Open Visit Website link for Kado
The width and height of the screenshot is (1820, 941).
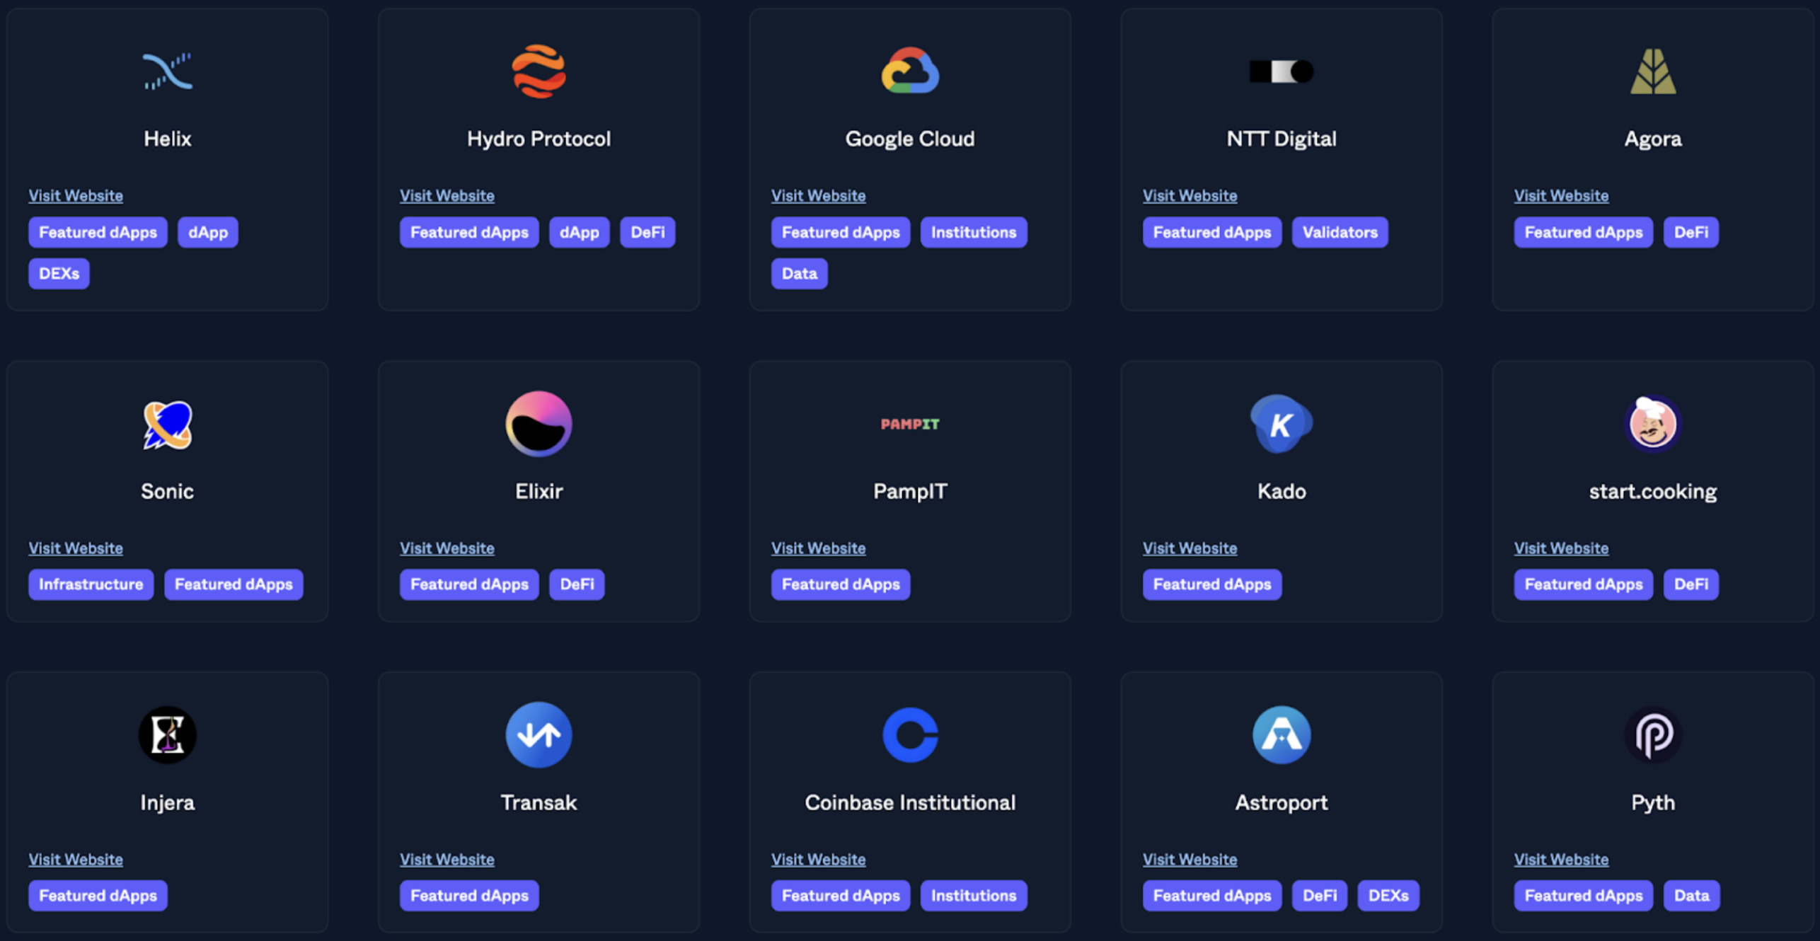1190,548
